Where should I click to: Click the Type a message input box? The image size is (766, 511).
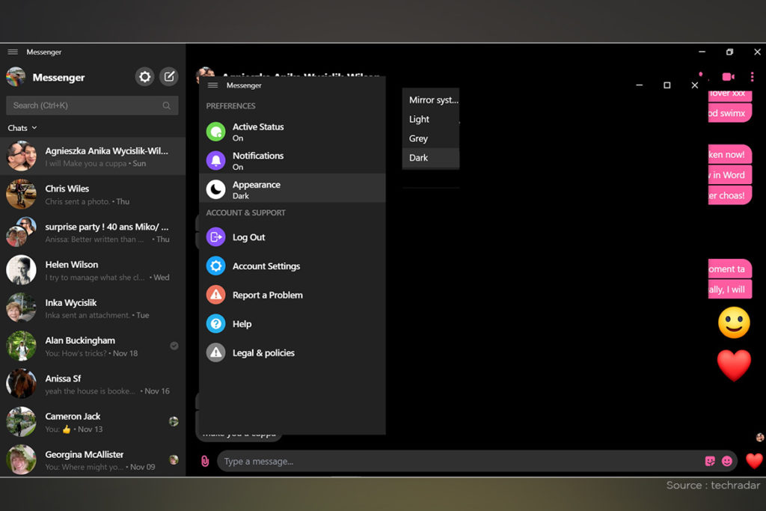(x=459, y=461)
